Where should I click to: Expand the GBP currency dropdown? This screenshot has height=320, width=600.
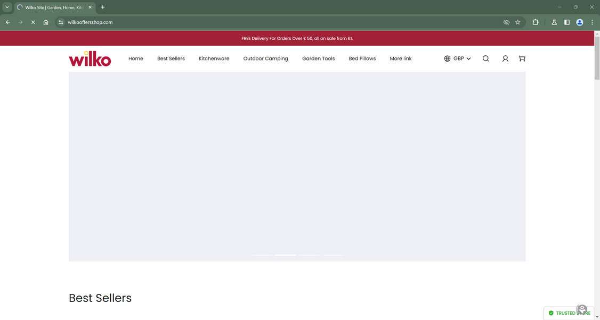pyautogui.click(x=463, y=58)
